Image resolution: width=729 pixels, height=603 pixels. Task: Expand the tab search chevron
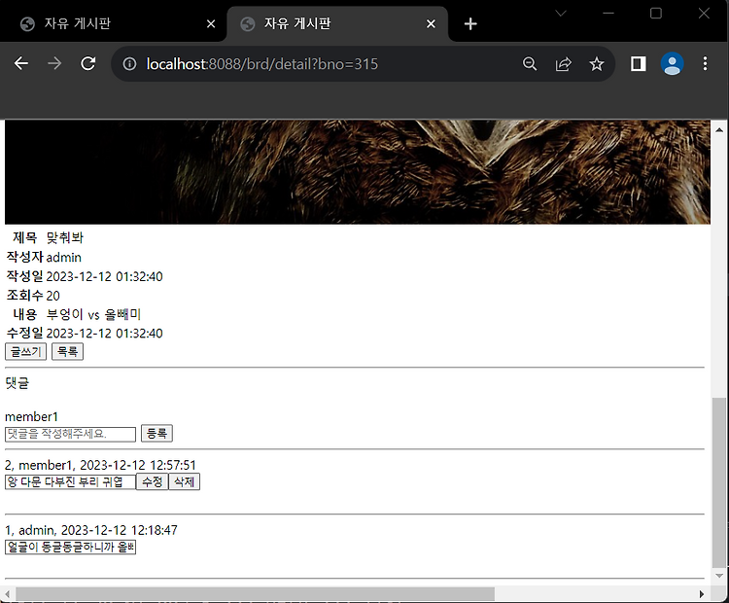tap(561, 13)
